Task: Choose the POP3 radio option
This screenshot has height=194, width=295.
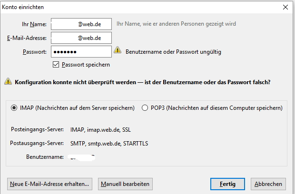Action: tap(145, 108)
